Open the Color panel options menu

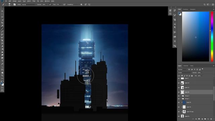point(214,9)
